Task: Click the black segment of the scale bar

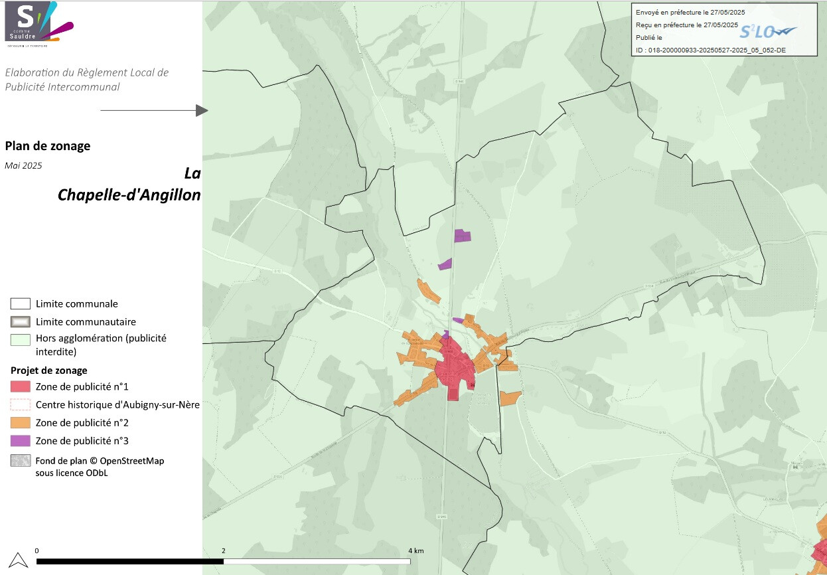Action: 129,562
